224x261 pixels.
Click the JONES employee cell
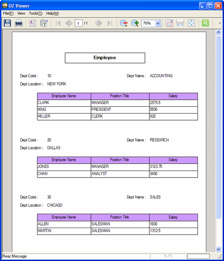(x=64, y=167)
